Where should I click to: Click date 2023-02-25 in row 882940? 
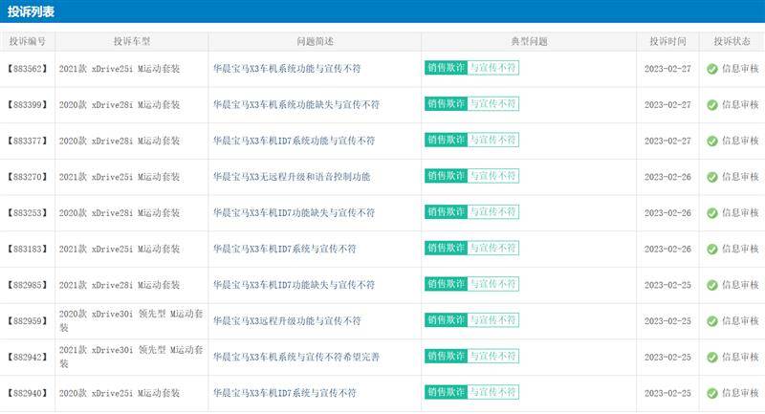(x=667, y=394)
